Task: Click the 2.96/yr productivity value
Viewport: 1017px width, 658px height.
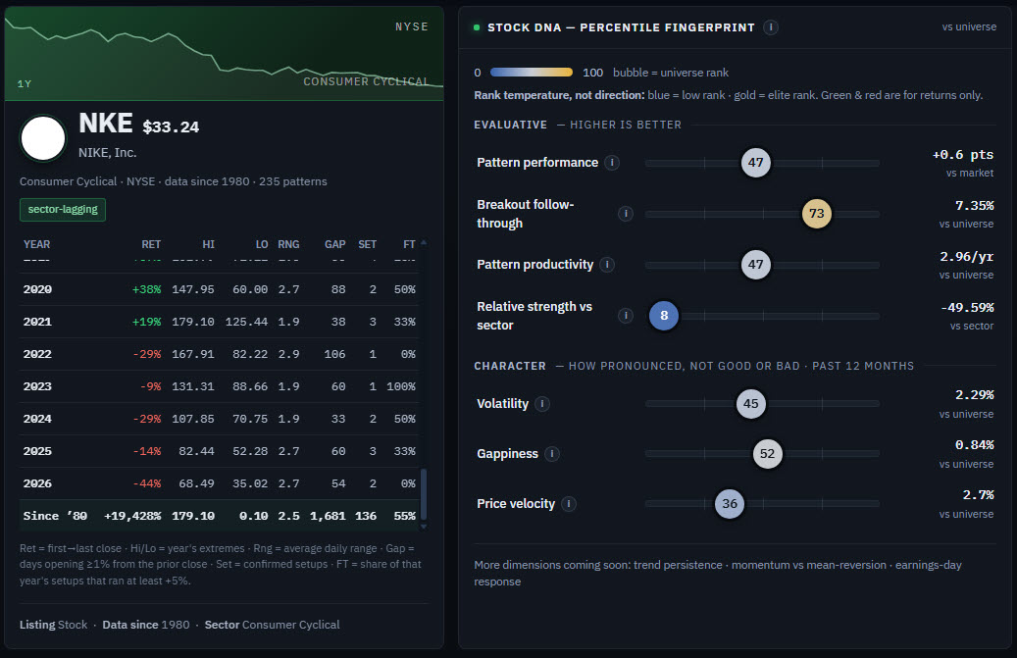Action: point(966,257)
